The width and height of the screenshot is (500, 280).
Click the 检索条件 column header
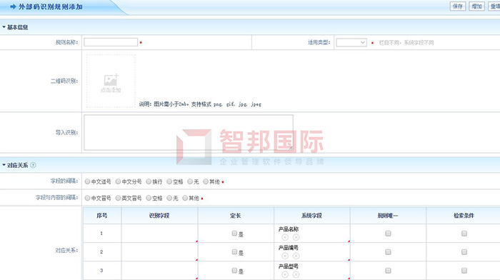click(x=464, y=216)
